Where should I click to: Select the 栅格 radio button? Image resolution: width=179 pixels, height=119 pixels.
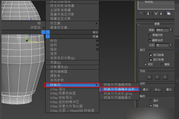[x=162, y=64]
